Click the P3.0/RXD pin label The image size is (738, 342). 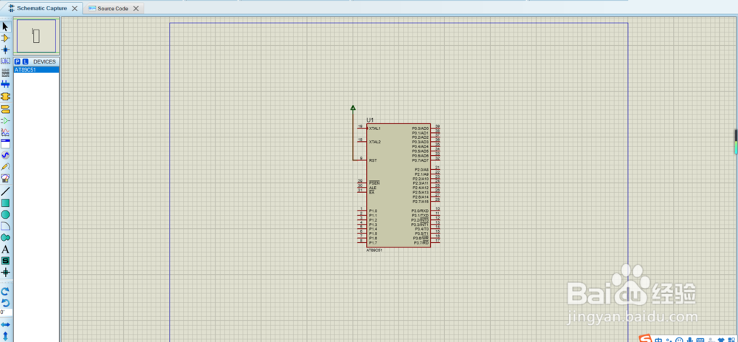[420, 211]
